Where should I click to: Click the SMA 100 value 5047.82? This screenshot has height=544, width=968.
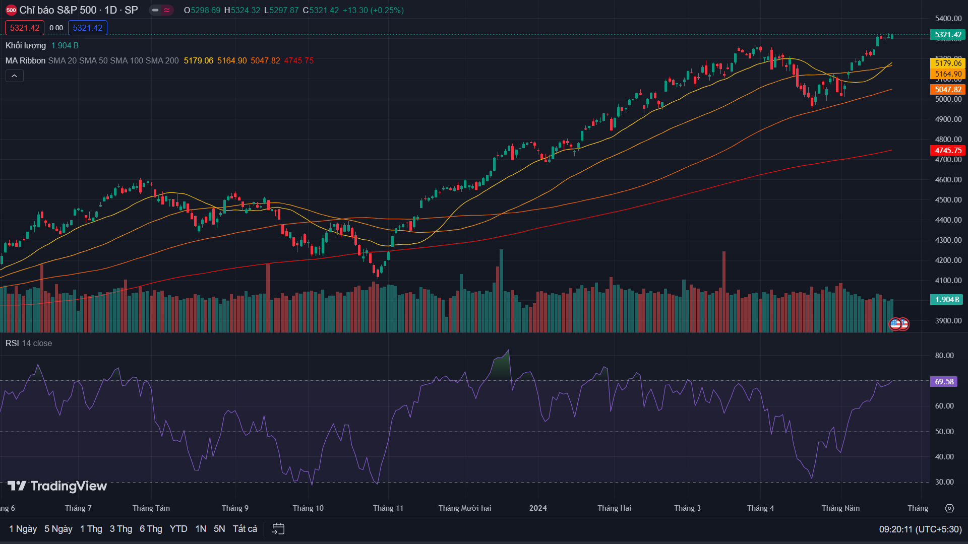(265, 60)
